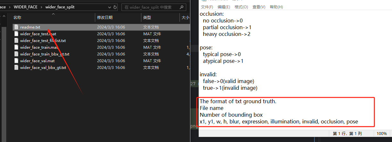Select the wider_face_train_bbx_gt.txt file name
Image resolution: width=392 pixels, height=142 pixels.
tap(45, 54)
